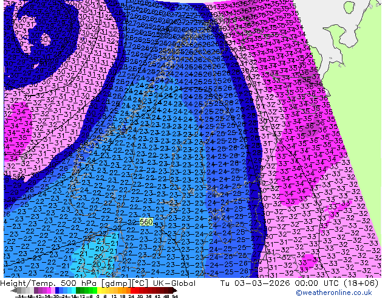Click the right arrow end of color scale
The width and height of the screenshot is (385, 298).
pyautogui.click(x=175, y=290)
